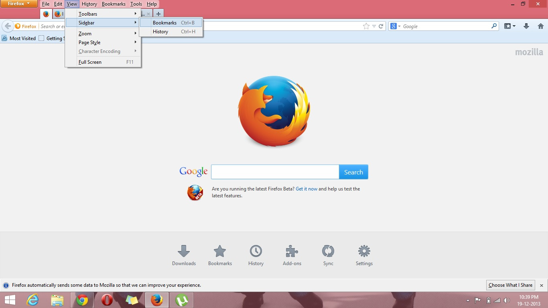Open the toolbar Downloads arrow button
The image size is (548, 308).
click(x=526, y=26)
